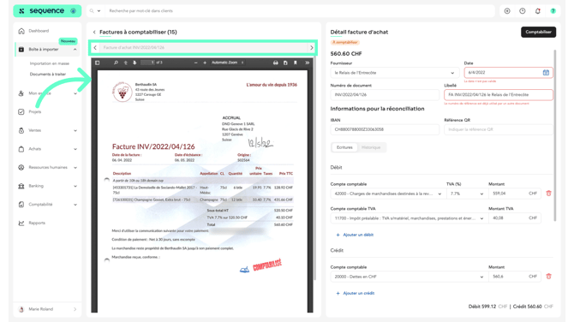The height and width of the screenshot is (322, 574).
Task: Click the IBAN input field
Action: 385,129
